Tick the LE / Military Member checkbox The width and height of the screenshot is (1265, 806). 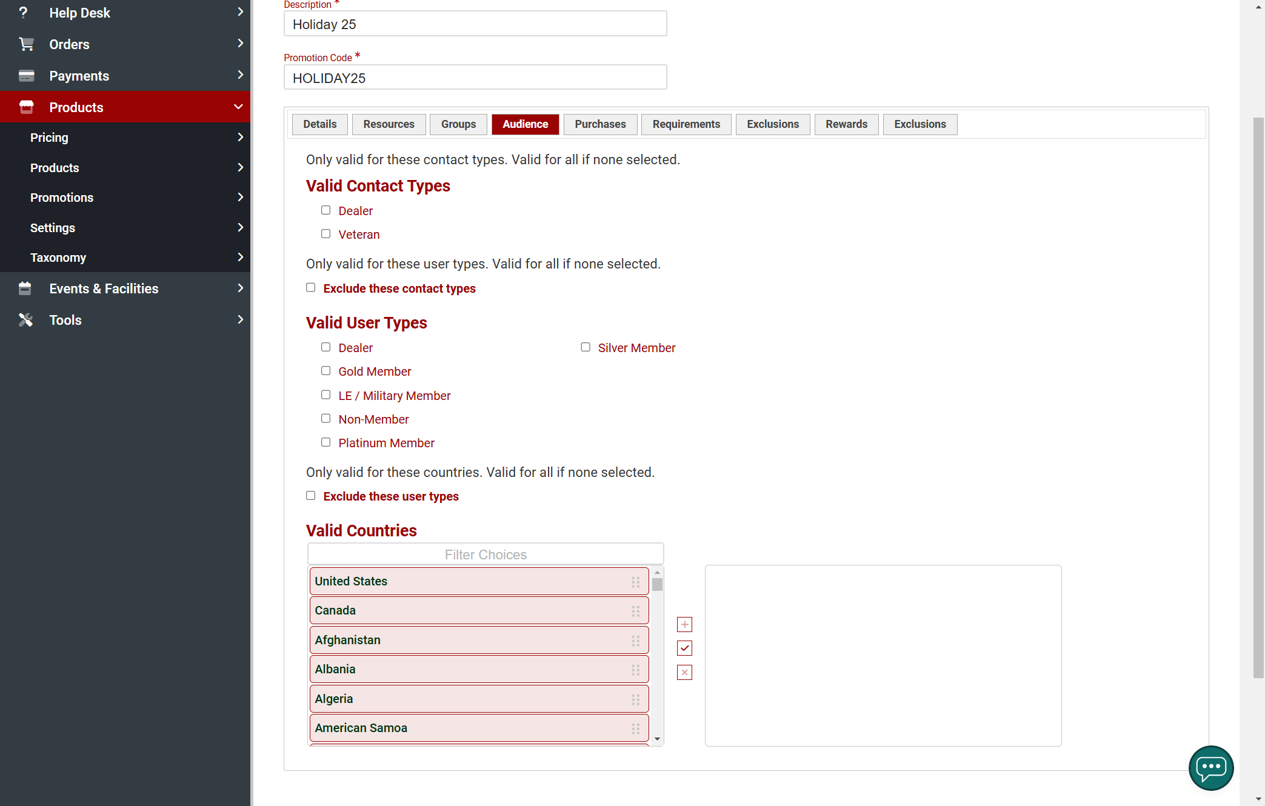[x=326, y=395]
